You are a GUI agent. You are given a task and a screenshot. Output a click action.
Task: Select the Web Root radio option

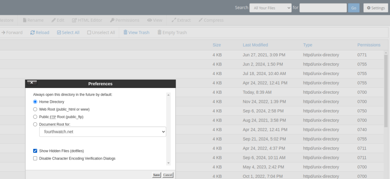point(35,109)
